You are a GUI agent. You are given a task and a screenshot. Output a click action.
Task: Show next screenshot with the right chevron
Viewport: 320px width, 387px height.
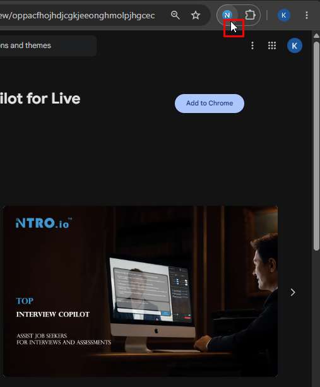pos(293,292)
